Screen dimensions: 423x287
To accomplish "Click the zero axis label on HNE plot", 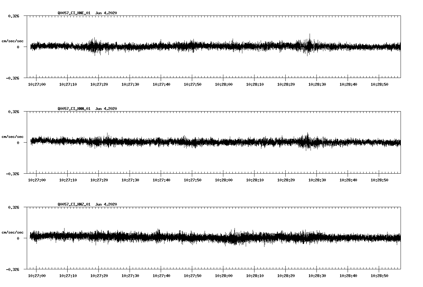I will point(18,47).
